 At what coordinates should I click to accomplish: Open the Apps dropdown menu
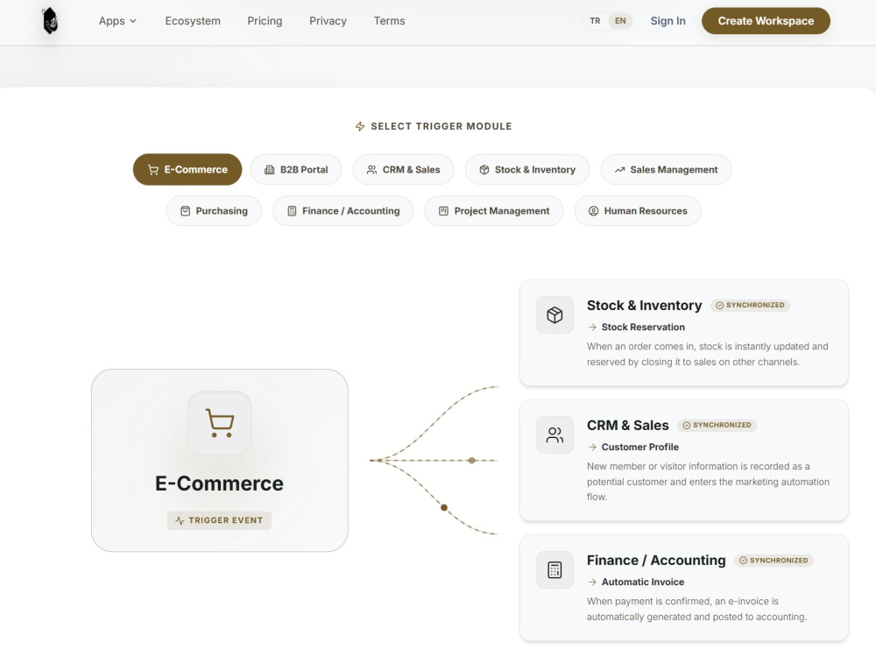(117, 21)
